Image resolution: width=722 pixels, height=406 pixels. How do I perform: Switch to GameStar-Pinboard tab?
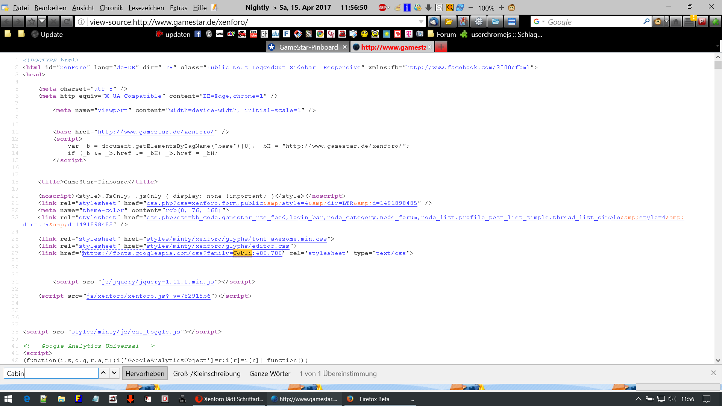(308, 47)
